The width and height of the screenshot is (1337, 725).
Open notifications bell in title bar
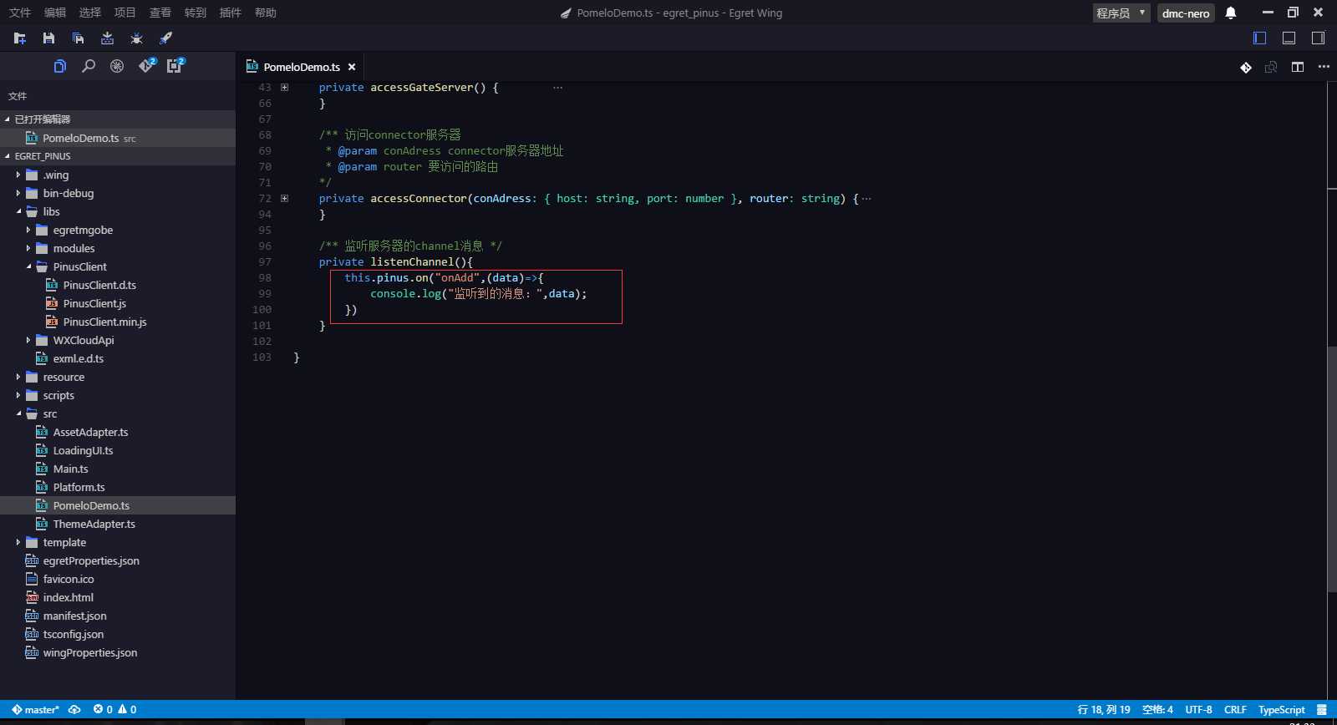(1231, 13)
